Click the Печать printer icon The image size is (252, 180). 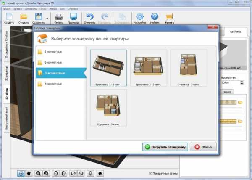[59, 17]
